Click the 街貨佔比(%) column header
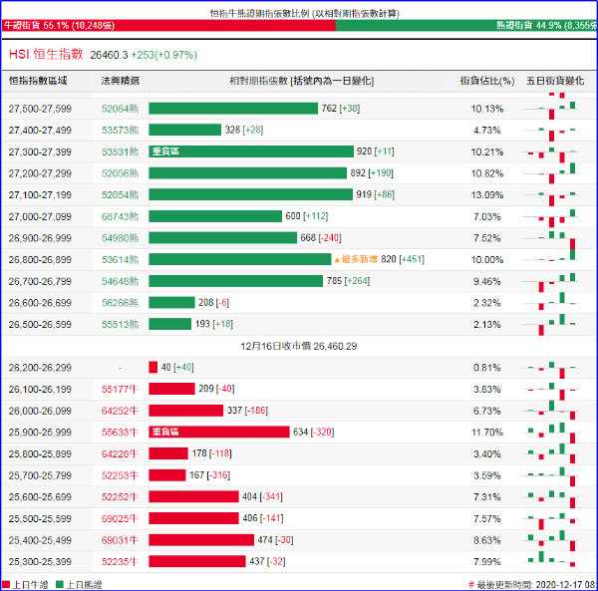 coord(487,81)
